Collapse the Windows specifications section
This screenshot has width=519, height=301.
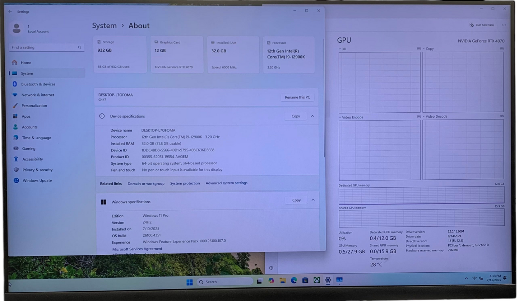[313, 200]
